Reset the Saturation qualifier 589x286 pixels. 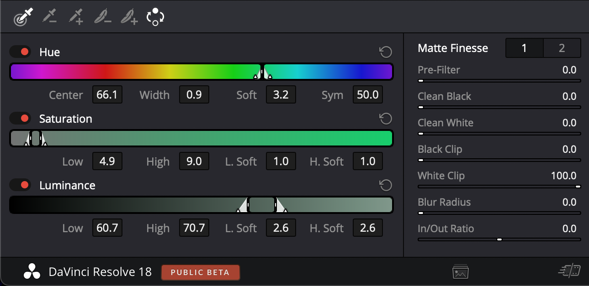pos(386,119)
